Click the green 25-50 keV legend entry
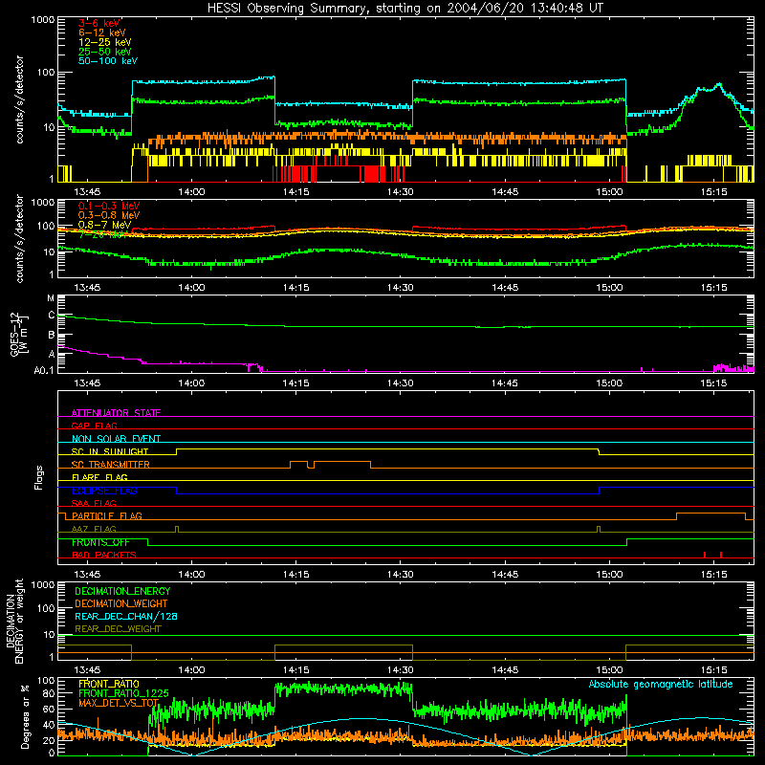Image resolution: width=765 pixels, height=765 pixels. [105, 52]
